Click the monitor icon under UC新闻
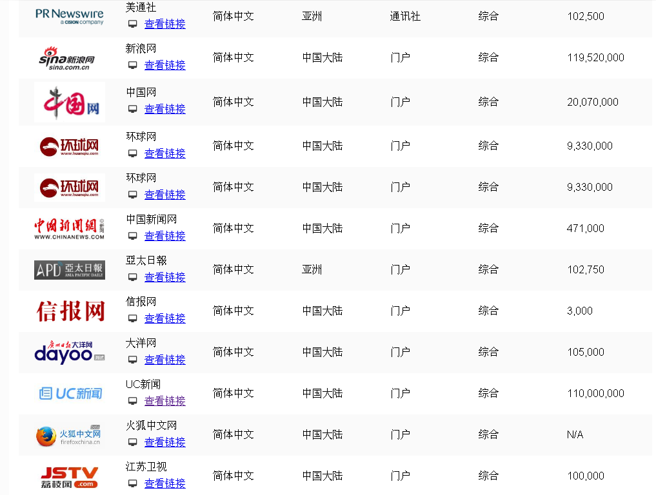Image resolution: width=656 pixels, height=495 pixels. 133,401
